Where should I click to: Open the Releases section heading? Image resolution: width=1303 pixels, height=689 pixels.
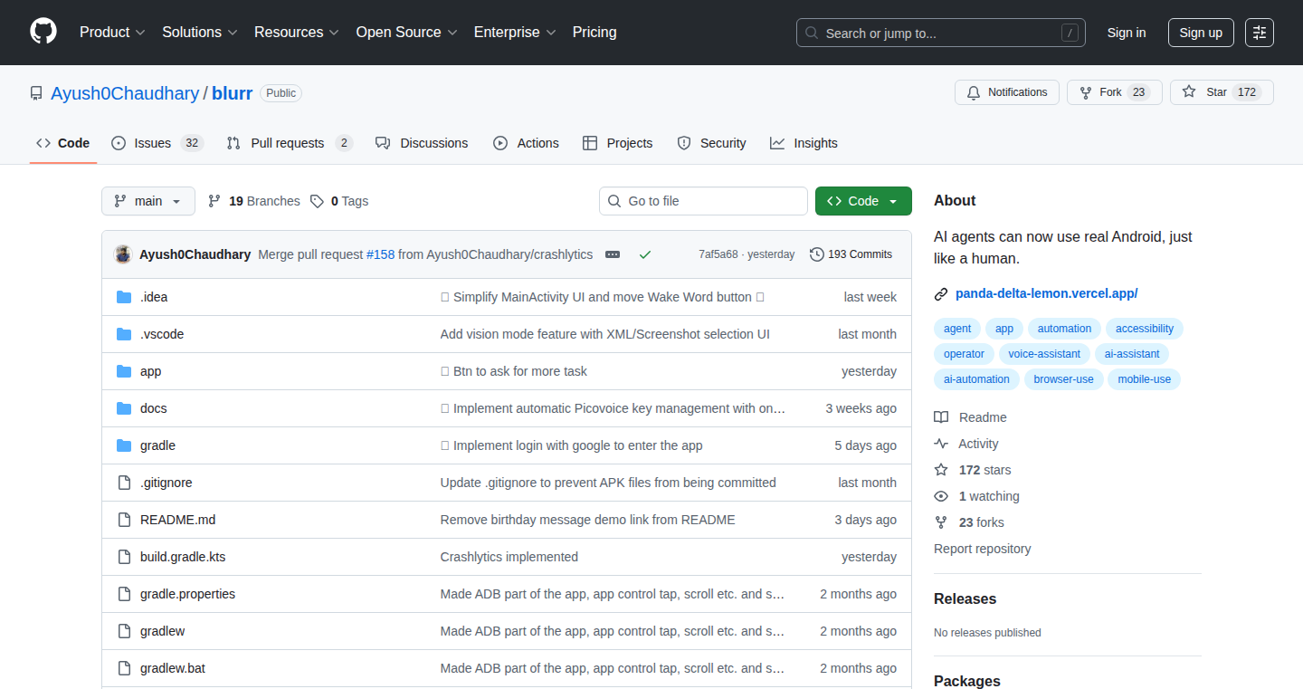point(965,599)
